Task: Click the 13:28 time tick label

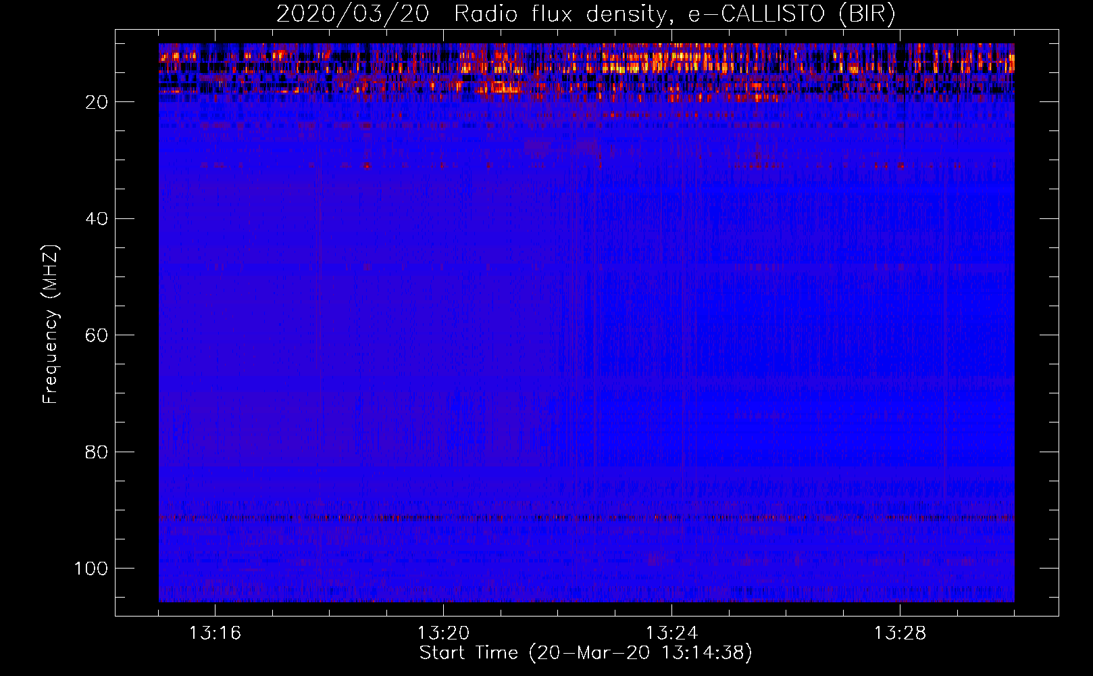Action: [x=900, y=633]
